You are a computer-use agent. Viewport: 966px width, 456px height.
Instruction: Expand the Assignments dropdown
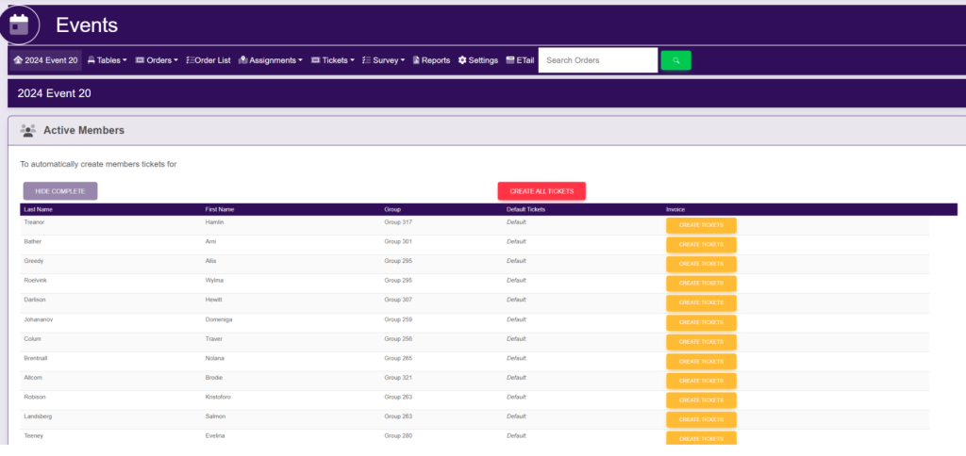(x=271, y=60)
